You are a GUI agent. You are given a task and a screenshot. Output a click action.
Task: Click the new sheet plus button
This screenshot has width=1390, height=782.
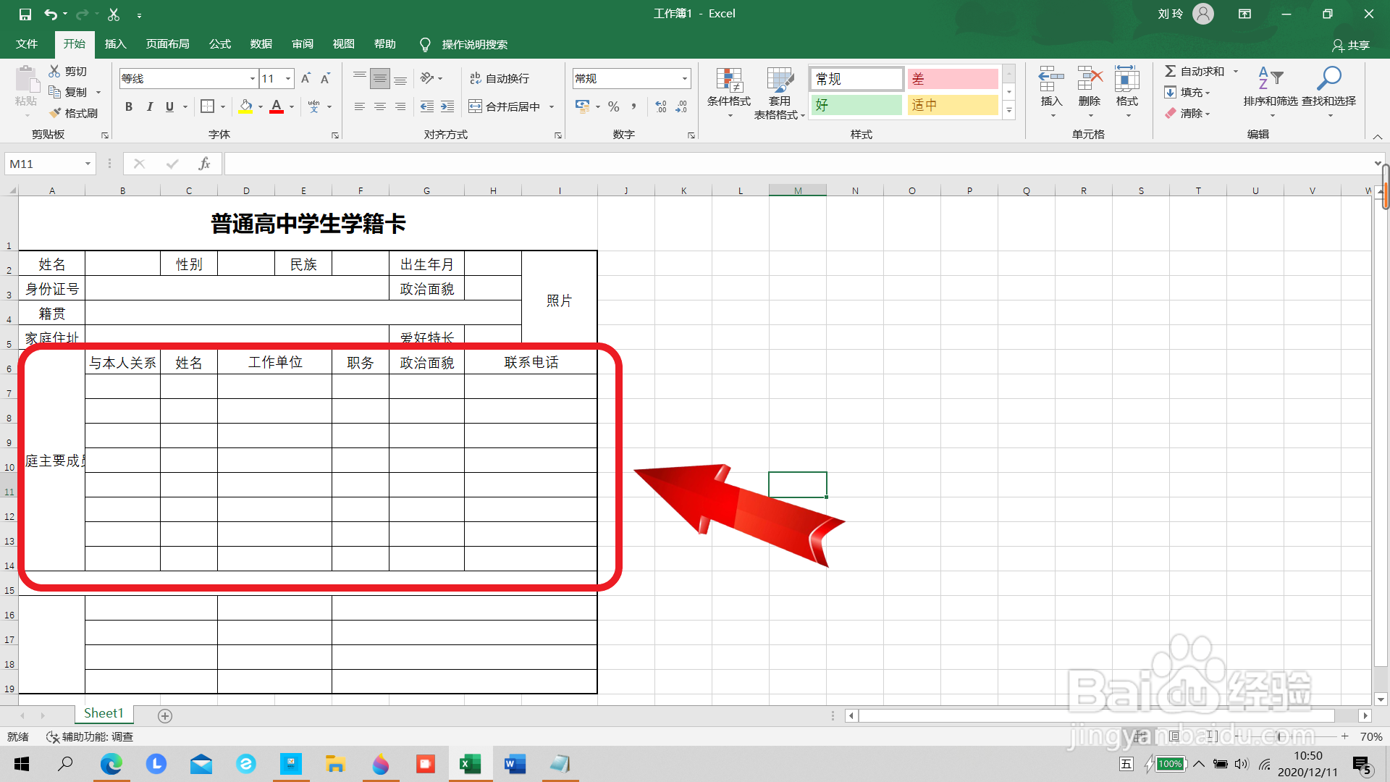pyautogui.click(x=164, y=715)
